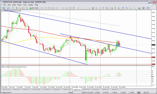Switch to candlestick chart display
Screen dimensions: 157x94
(x=116, y=8)
